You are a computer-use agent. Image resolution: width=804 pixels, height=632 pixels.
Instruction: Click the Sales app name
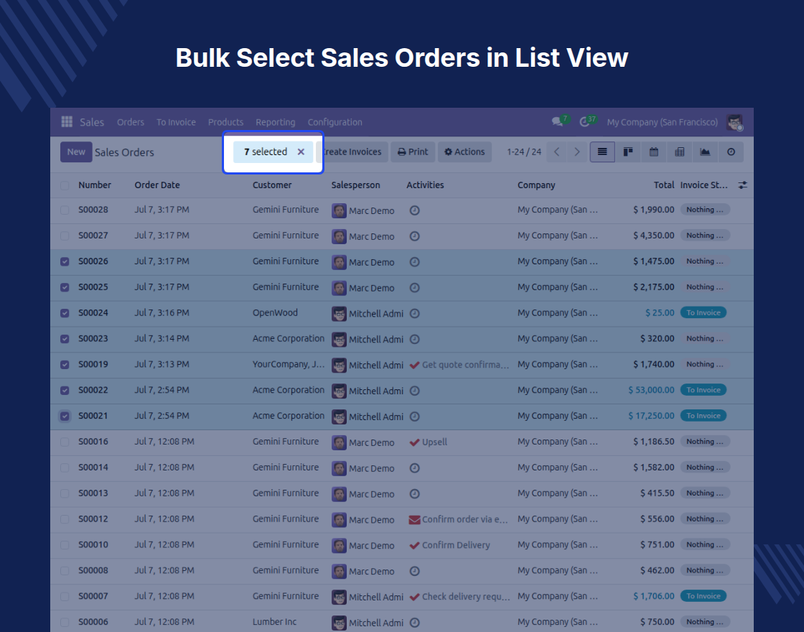92,122
